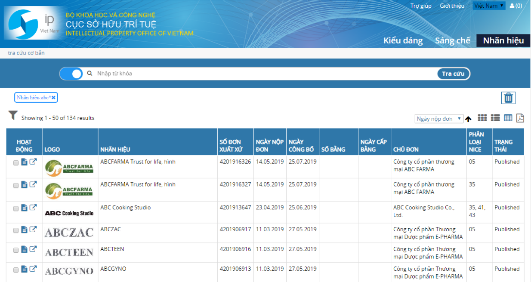Screen dimensions: 531x282
Task: Focus the Nhập từ khóa search field
Action: point(265,74)
